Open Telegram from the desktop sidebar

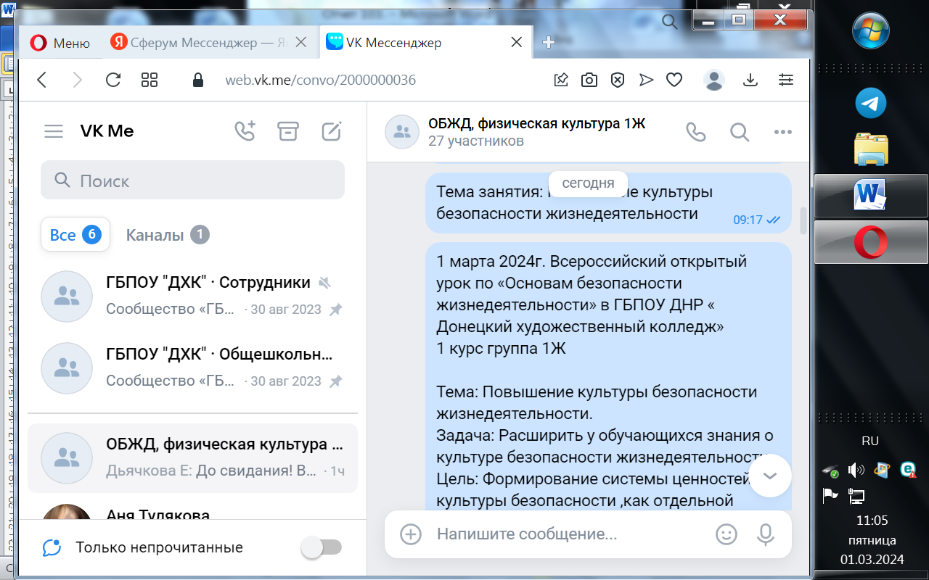coord(871,104)
